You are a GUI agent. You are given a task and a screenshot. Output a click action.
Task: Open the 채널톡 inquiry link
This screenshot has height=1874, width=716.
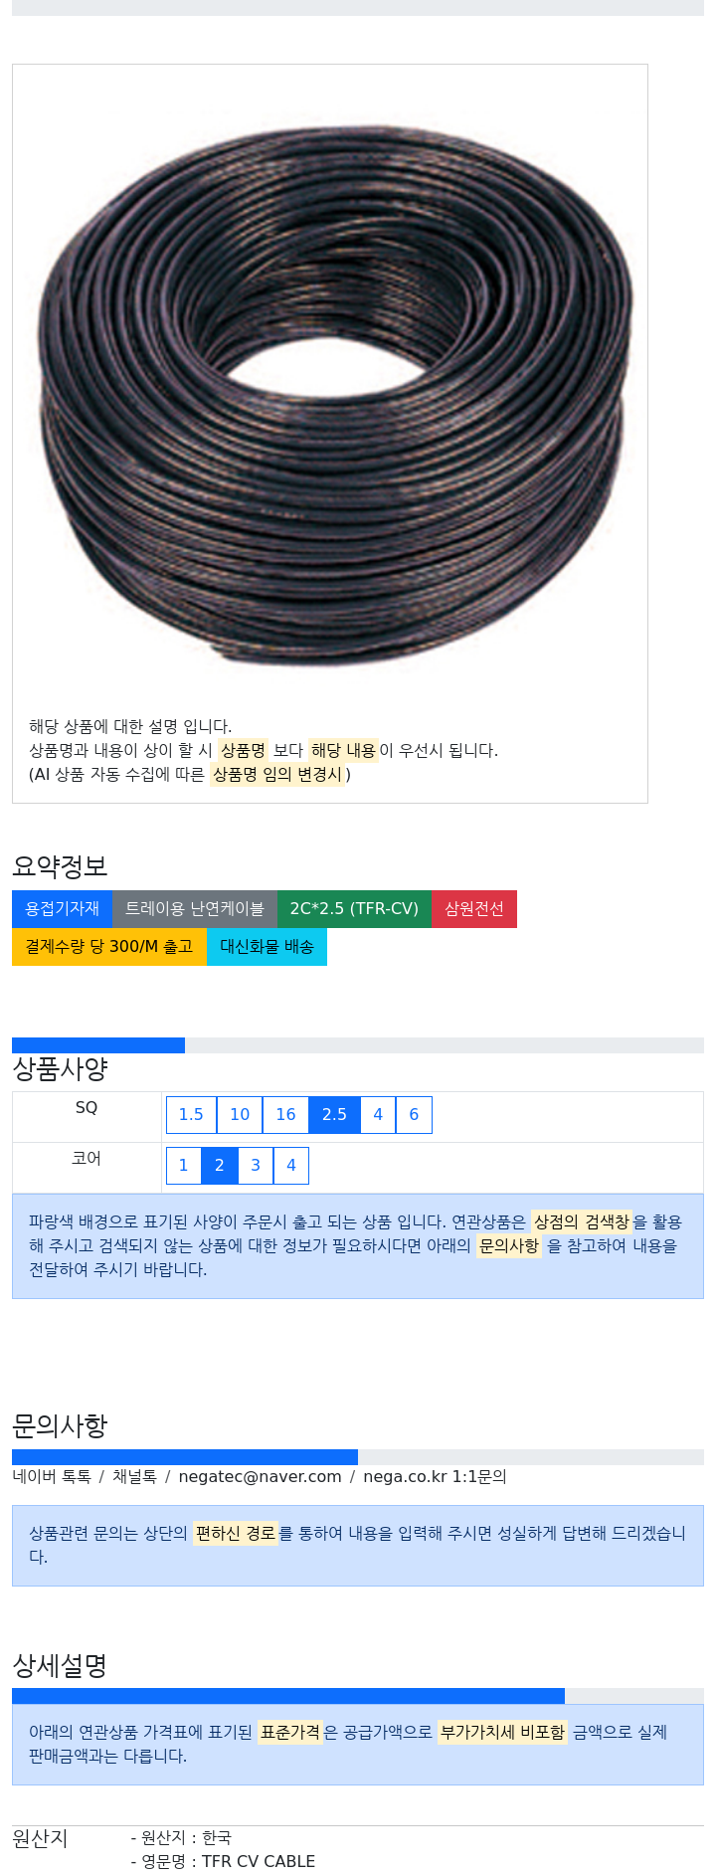[x=134, y=1477]
